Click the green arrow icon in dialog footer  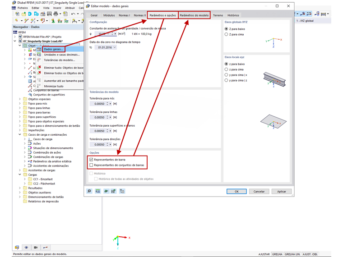106,191
